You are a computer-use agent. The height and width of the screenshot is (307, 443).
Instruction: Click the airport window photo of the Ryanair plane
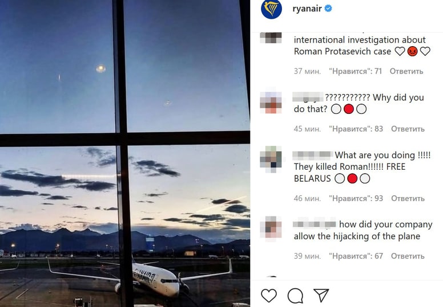pos(125,153)
